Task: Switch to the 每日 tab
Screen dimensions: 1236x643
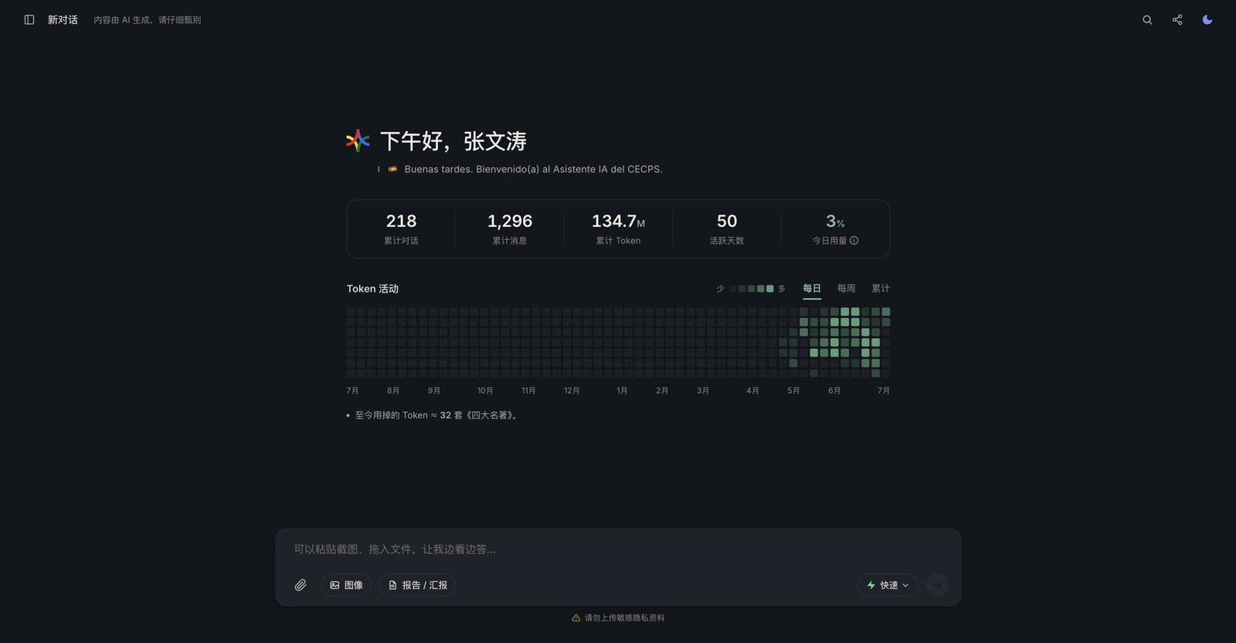Action: click(x=812, y=289)
